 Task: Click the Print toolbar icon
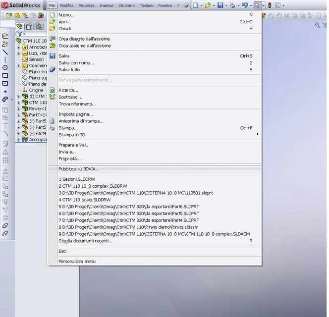tap(232, 5)
